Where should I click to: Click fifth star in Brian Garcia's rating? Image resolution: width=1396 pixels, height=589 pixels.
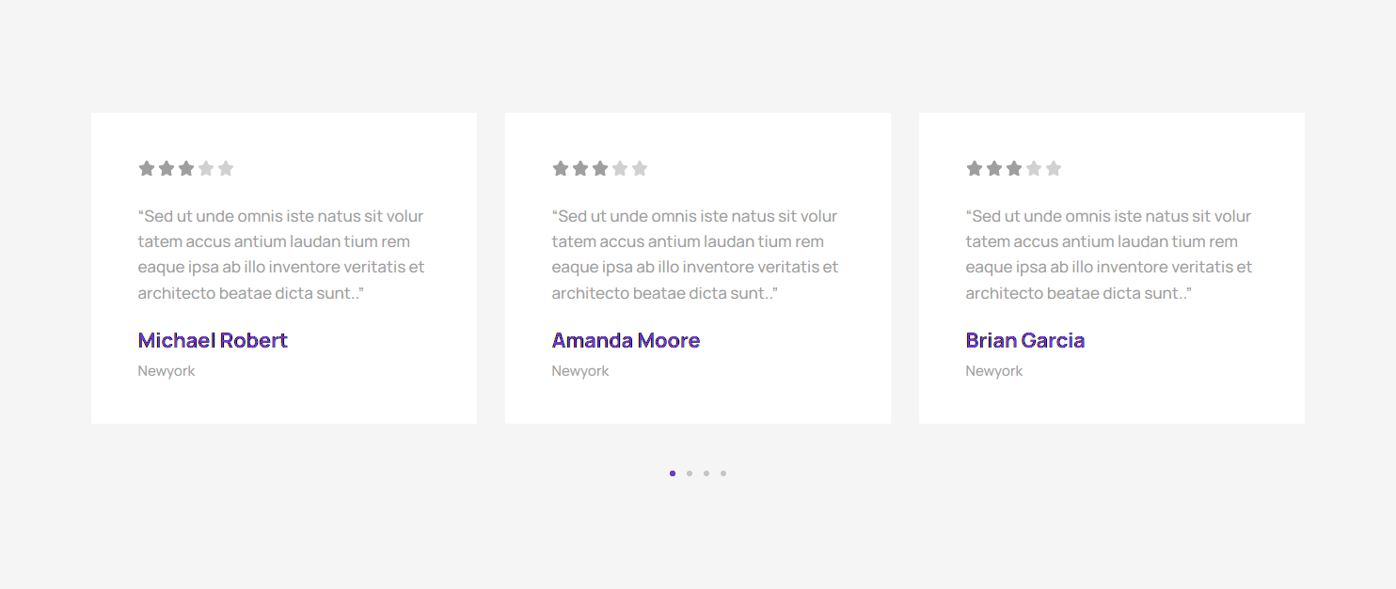[x=1054, y=169]
